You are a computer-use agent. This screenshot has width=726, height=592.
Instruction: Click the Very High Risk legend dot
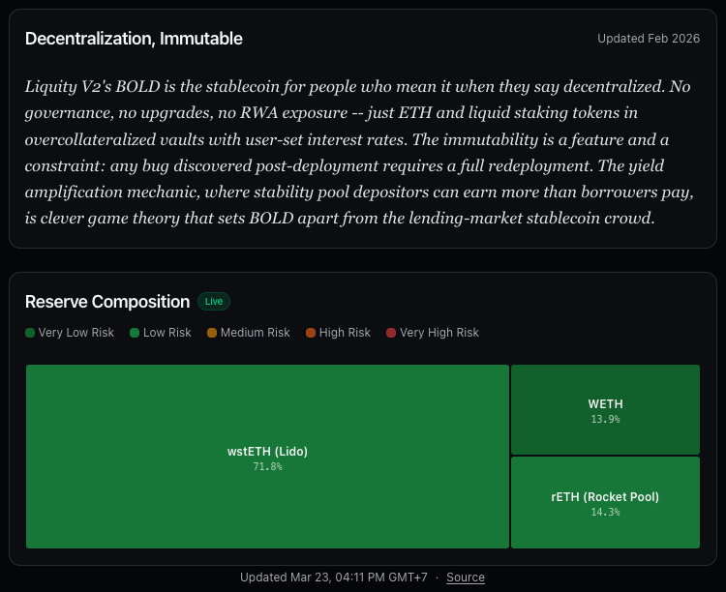coord(391,333)
